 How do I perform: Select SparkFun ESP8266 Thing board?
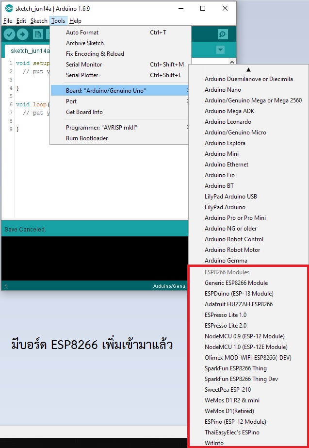(x=248, y=368)
